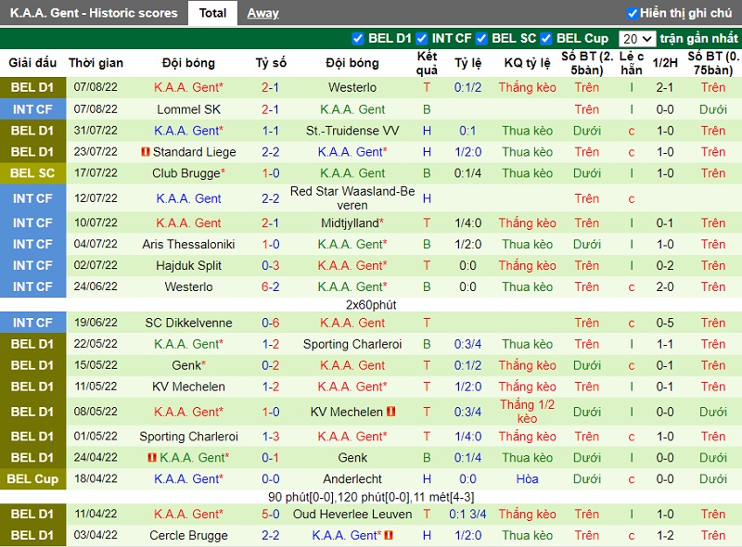742x547 pixels.
Task: Open Westerlo team link in 07/08/22 match
Action: 352,87
